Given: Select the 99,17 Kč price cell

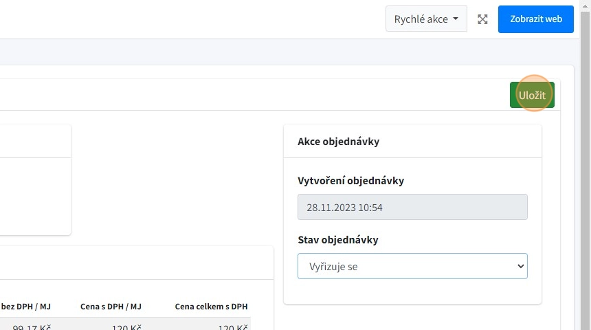Looking at the screenshot, I should tap(36, 327).
